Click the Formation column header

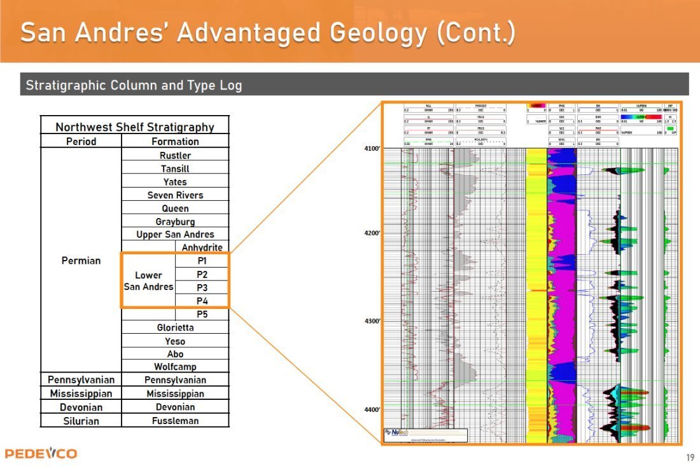175,141
